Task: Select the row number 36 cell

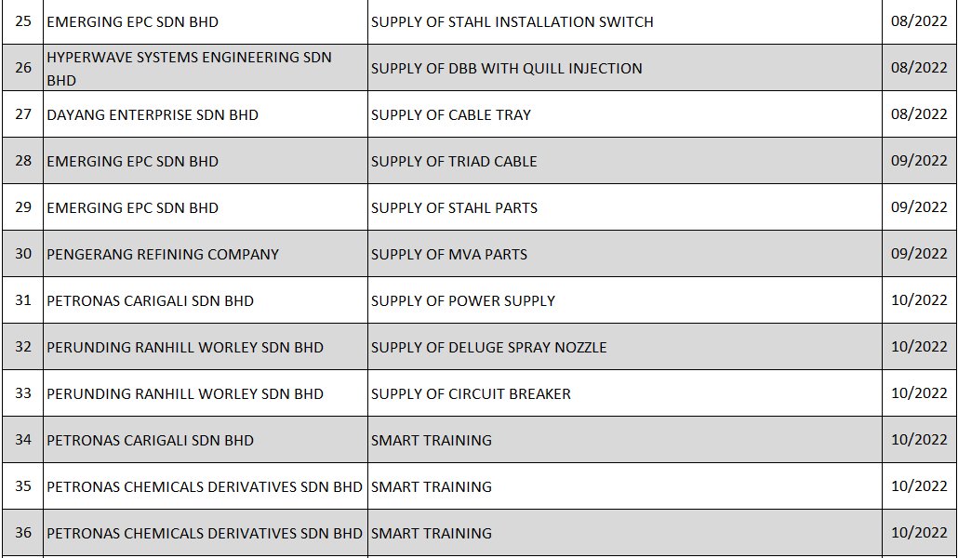Action: (x=23, y=533)
